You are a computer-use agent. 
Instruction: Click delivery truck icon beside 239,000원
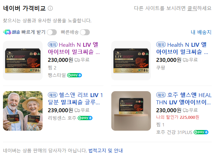tap(77, 110)
